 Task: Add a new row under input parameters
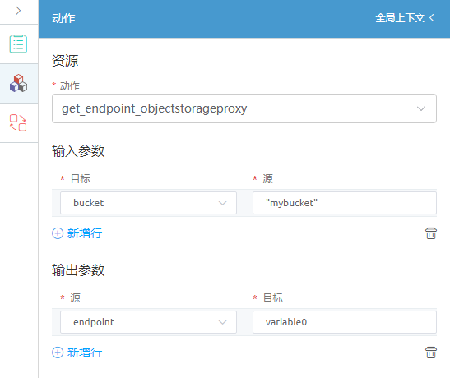[77, 233]
